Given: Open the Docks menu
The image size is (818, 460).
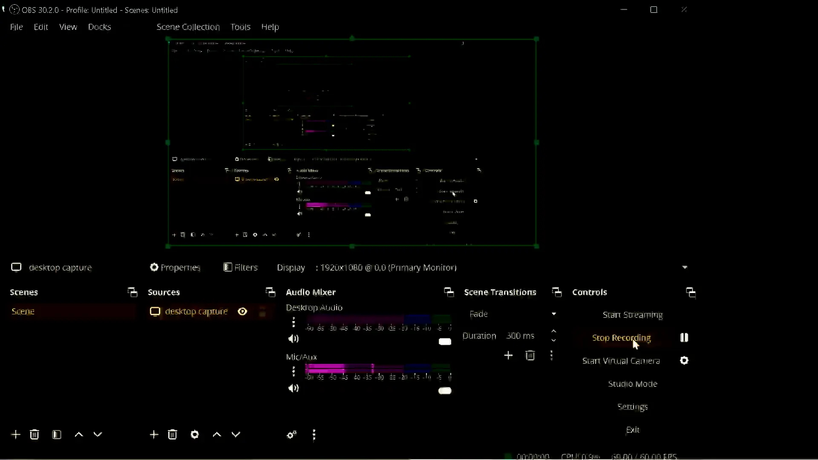Looking at the screenshot, I should (x=100, y=27).
